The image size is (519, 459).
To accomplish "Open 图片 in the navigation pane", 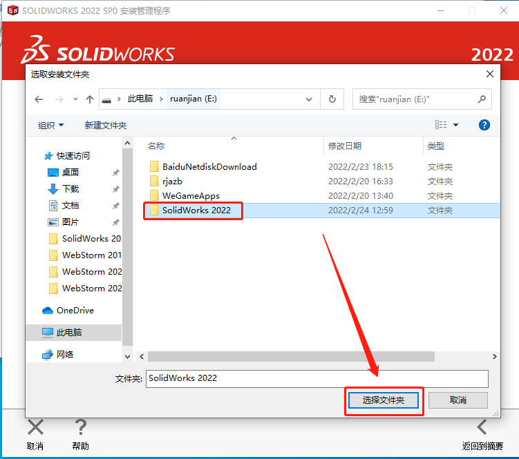I will point(70,222).
